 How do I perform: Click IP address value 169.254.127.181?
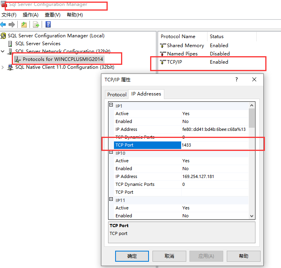215,176
